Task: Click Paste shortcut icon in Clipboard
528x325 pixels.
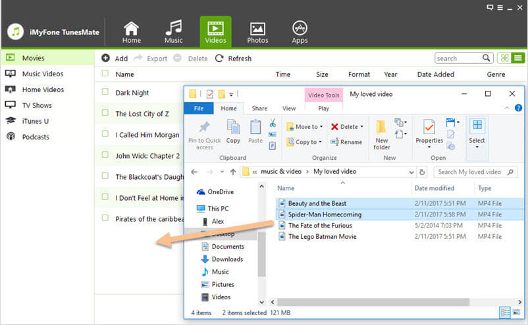Action: (x=273, y=145)
